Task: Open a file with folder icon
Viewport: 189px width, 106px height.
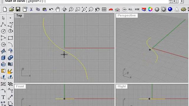Action: tap(12, 9)
